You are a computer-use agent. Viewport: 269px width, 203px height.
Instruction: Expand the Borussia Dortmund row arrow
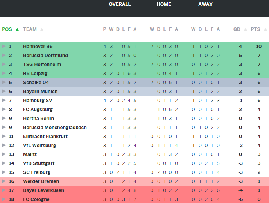point(4,56)
